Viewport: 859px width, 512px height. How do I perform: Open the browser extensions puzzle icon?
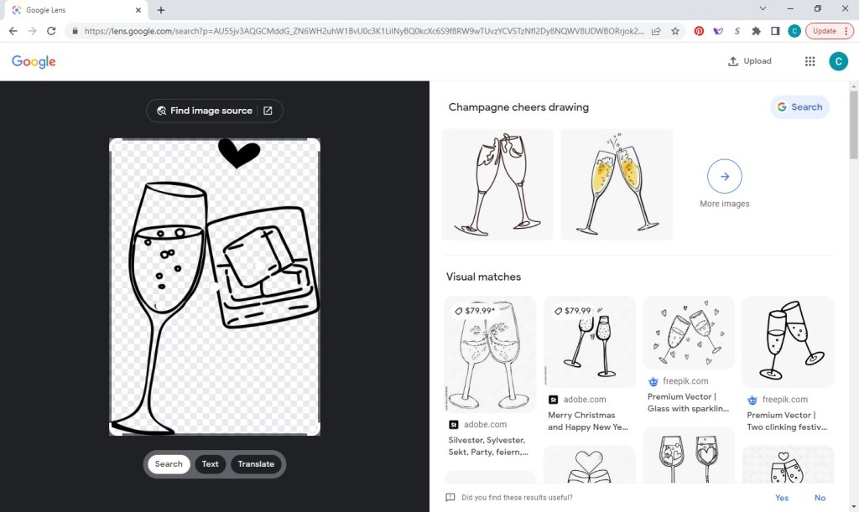756,31
